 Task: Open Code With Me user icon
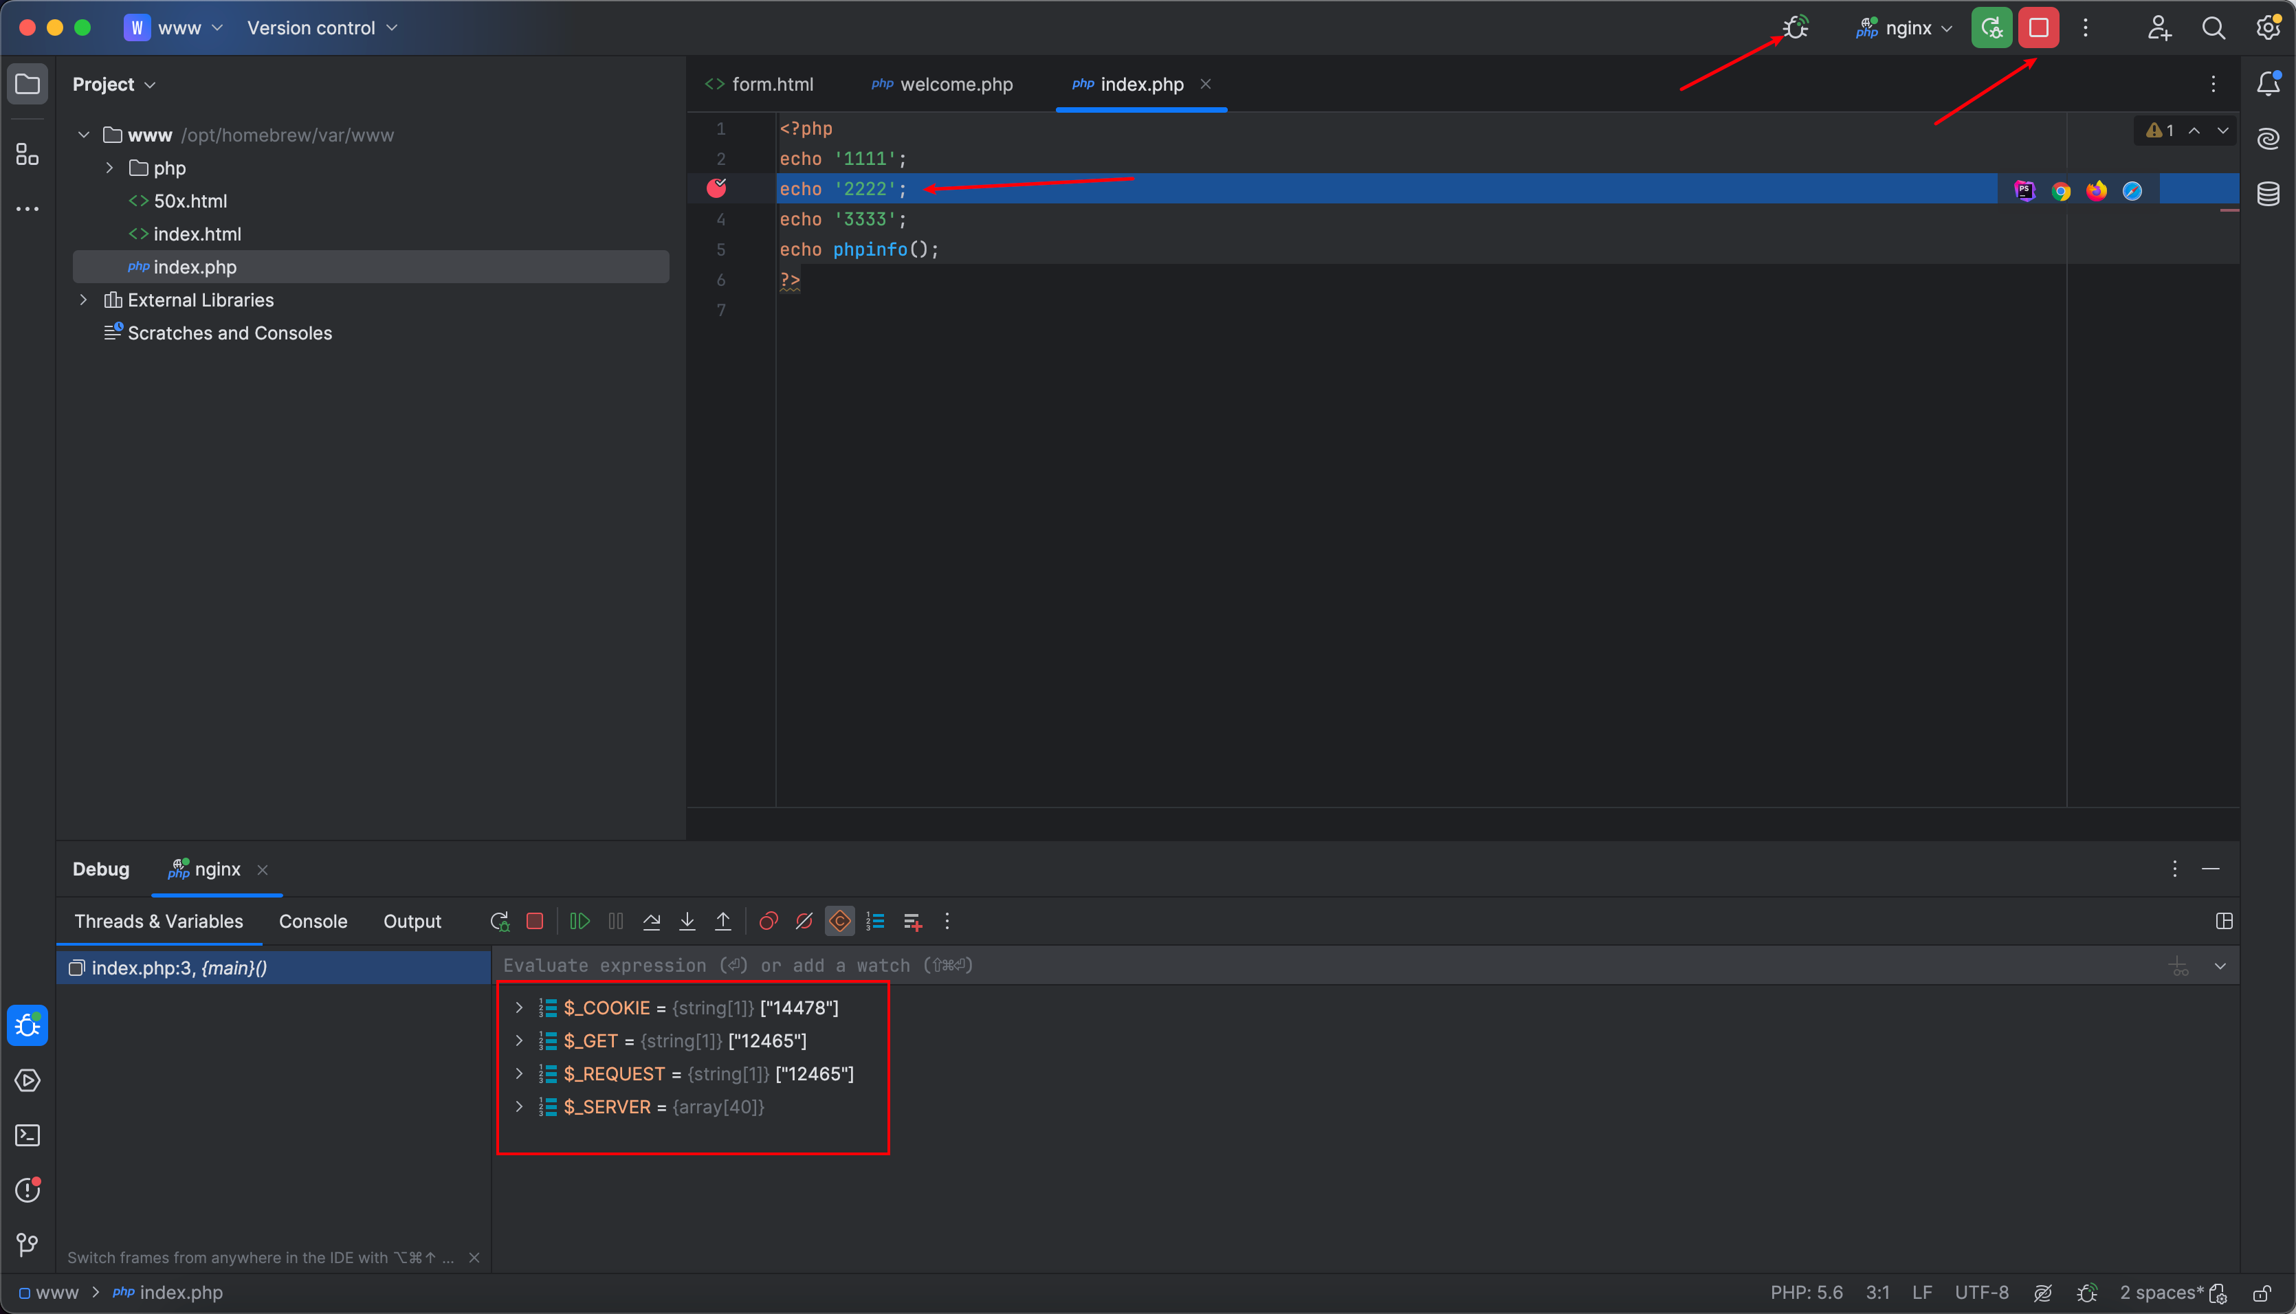[x=2159, y=28]
